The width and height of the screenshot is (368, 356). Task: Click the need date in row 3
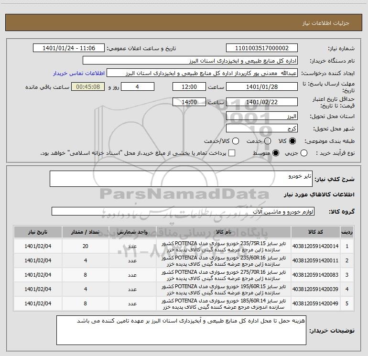[38, 275]
